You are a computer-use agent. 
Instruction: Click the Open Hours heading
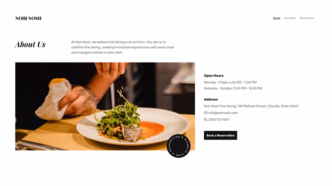[x=214, y=76]
